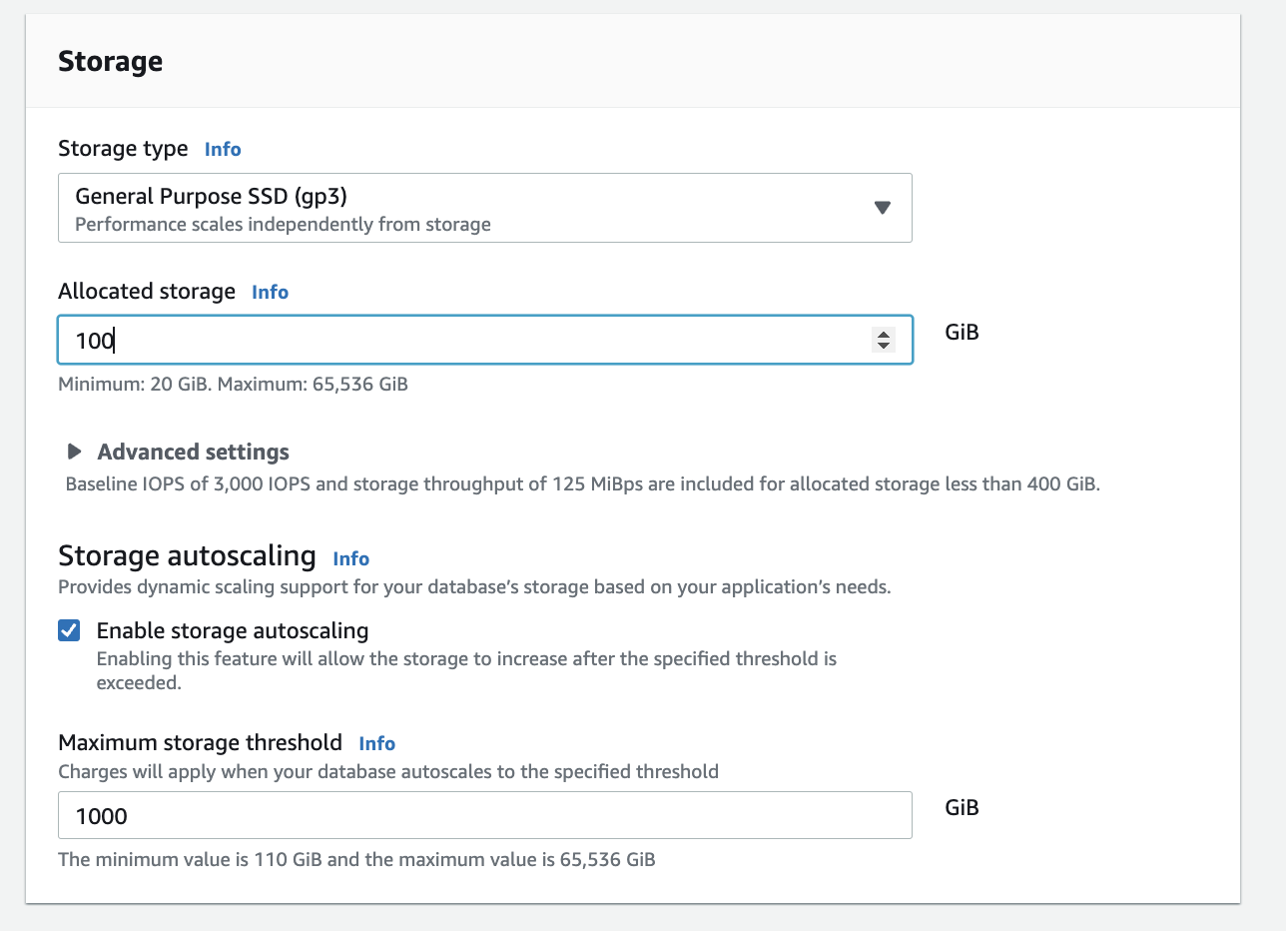Click the Storage type field label
The image size is (1286, 931).
(x=123, y=149)
